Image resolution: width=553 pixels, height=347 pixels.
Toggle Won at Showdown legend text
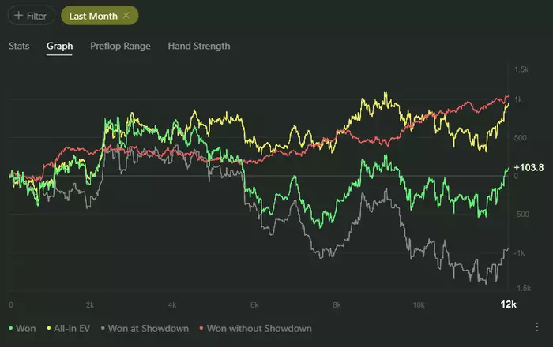point(149,328)
